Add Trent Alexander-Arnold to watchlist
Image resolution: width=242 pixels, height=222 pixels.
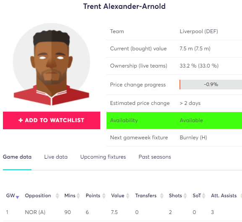click(x=52, y=120)
